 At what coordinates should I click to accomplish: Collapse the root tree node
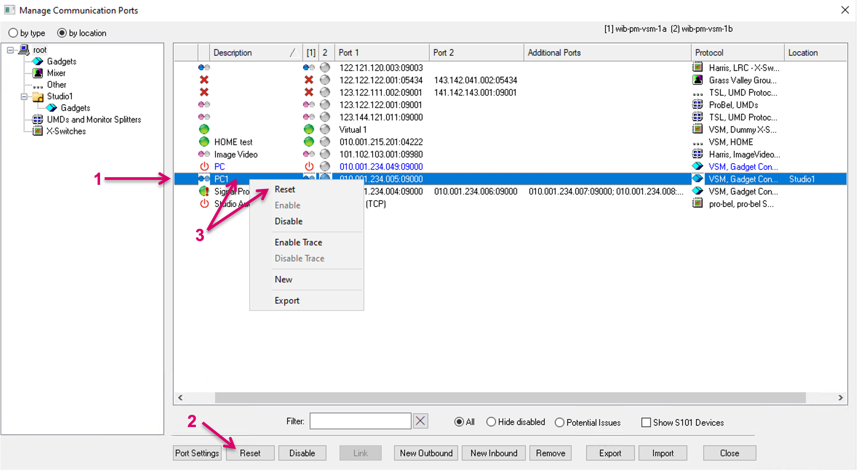tap(10, 50)
